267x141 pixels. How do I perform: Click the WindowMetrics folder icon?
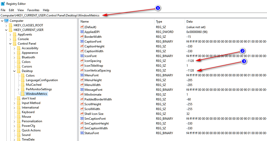pos(23,94)
